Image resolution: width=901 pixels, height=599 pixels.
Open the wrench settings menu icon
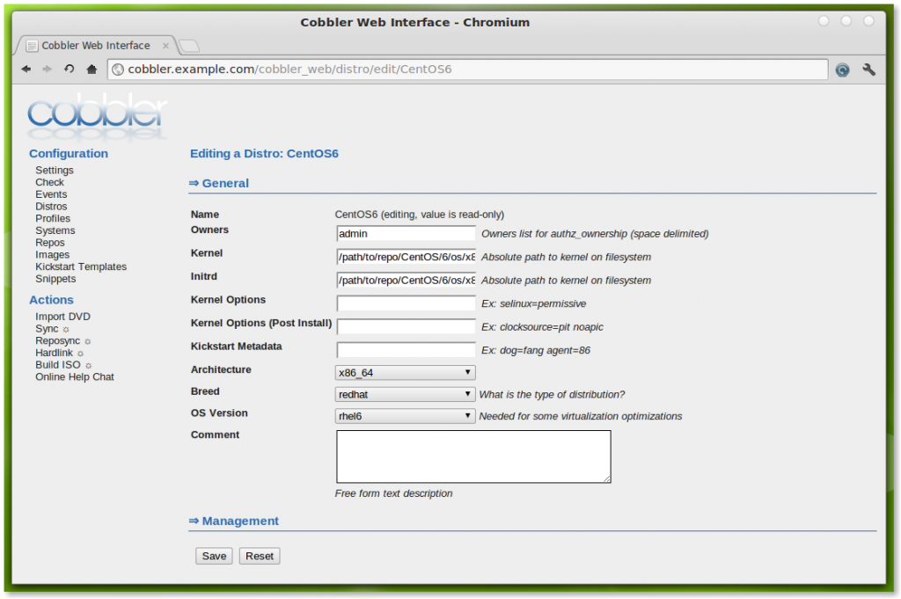pos(868,69)
